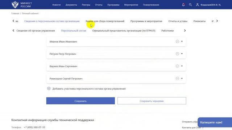Open Персональный состав sub-tab
This screenshot has width=232, height=130.
tap(74, 31)
